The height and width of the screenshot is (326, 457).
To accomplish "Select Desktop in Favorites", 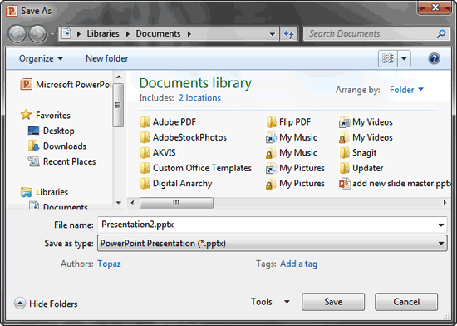I will [x=51, y=131].
